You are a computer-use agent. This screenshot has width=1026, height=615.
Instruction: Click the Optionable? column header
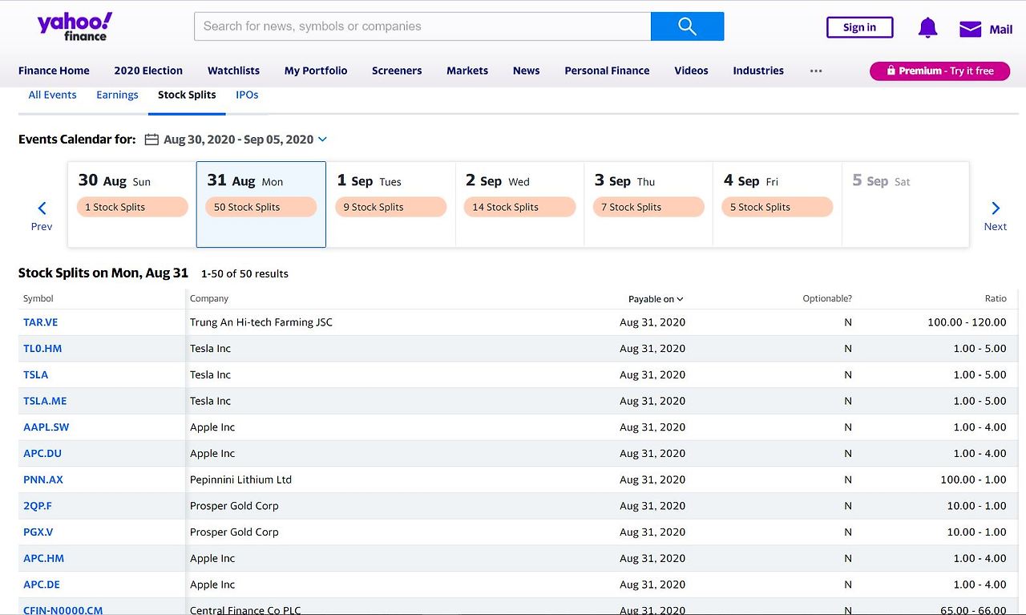[827, 299]
